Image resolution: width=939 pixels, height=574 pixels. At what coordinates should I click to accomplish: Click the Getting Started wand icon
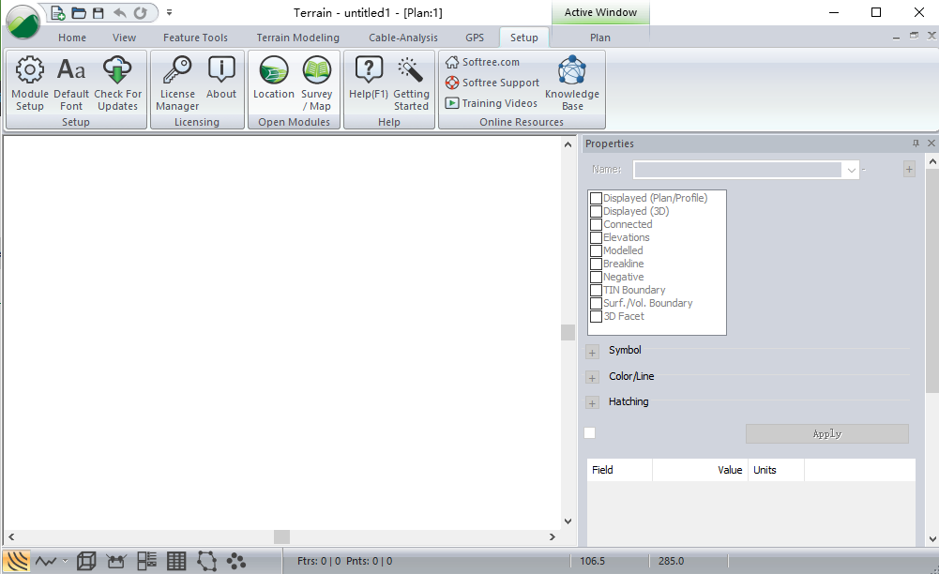(411, 71)
